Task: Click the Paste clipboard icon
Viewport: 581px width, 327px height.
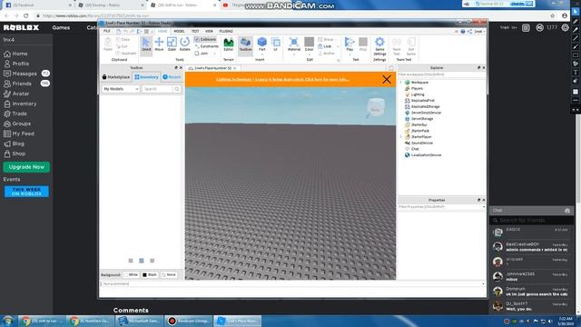Action: pyautogui.click(x=108, y=45)
